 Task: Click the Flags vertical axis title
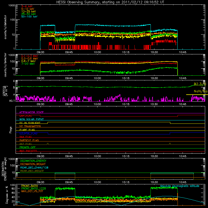click(x=11, y=130)
